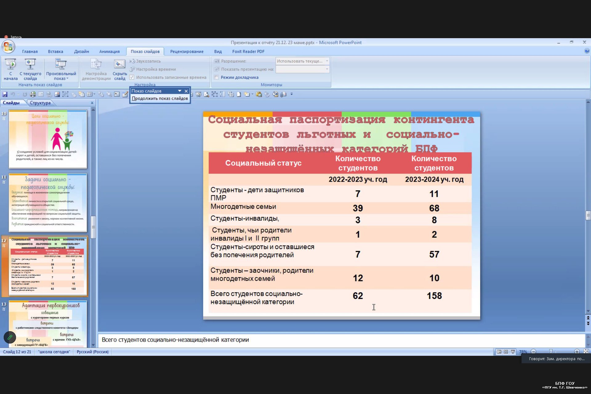Click the green pencil annotation icon
Image resolution: width=591 pixels, height=394 pixels.
click(10, 337)
